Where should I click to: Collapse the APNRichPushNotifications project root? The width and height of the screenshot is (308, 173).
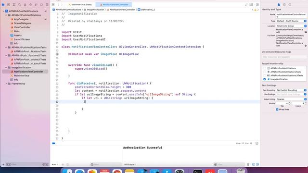coord(3,11)
